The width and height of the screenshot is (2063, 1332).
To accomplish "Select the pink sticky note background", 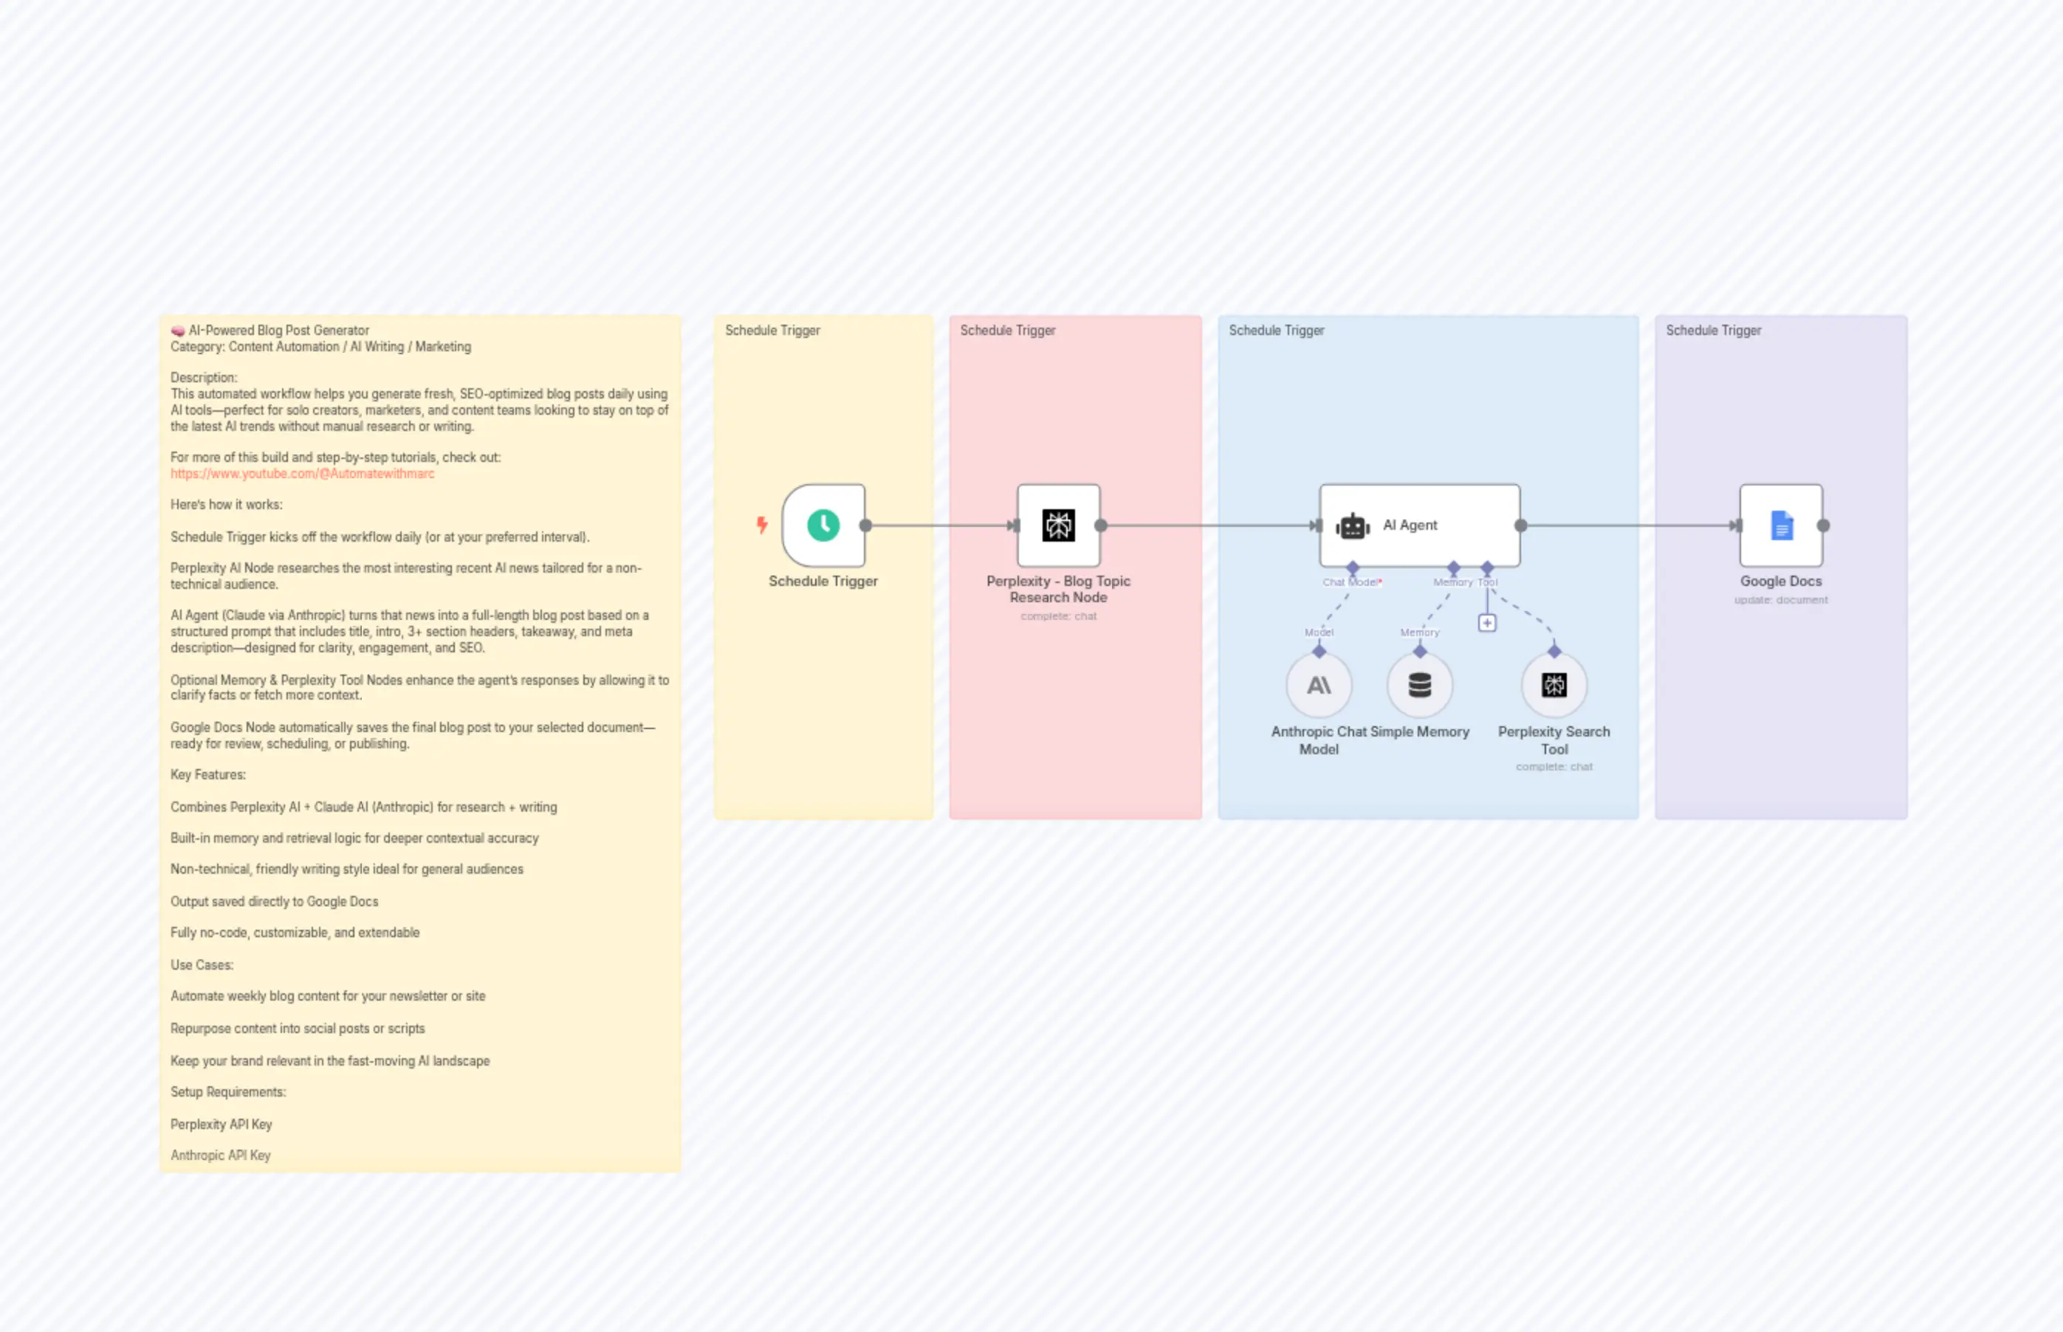I will [x=1075, y=718].
